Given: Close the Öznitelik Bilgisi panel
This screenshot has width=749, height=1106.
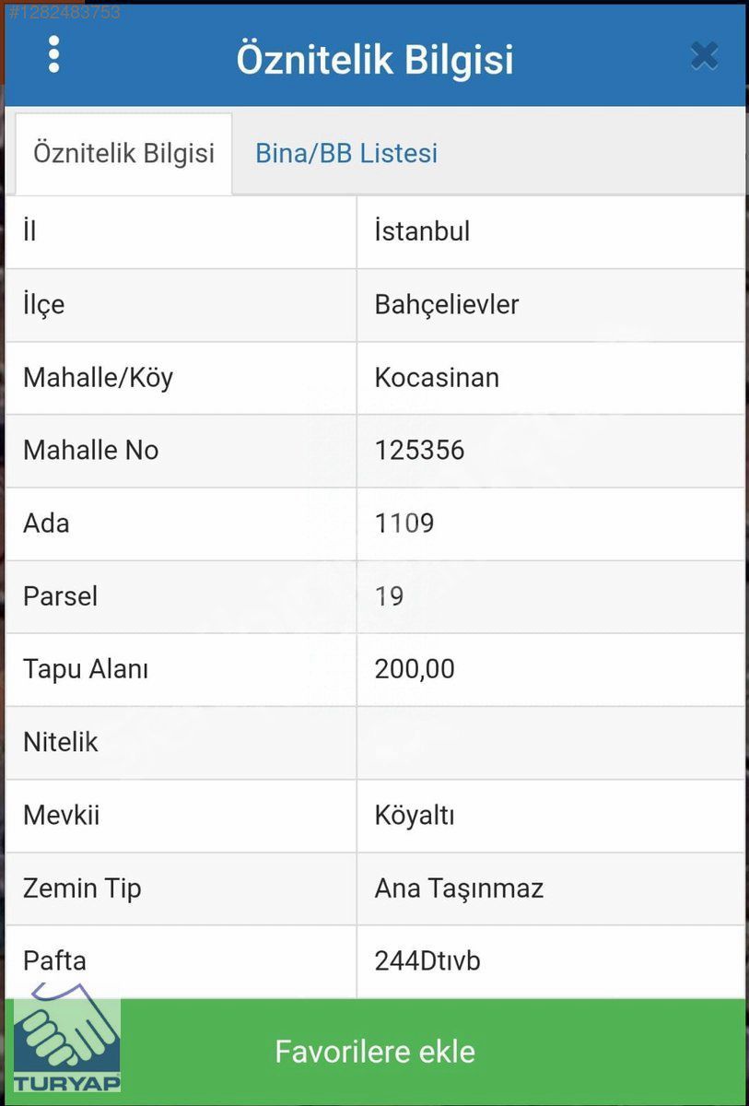Looking at the screenshot, I should tap(704, 57).
